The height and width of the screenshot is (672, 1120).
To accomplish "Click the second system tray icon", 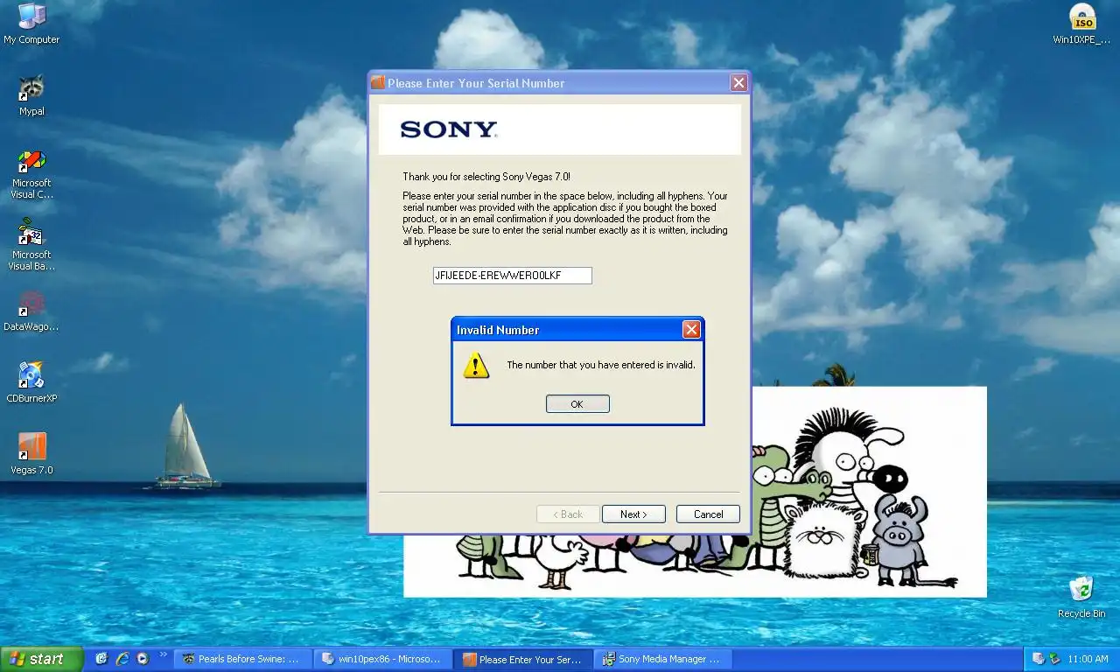I will 1055,659.
